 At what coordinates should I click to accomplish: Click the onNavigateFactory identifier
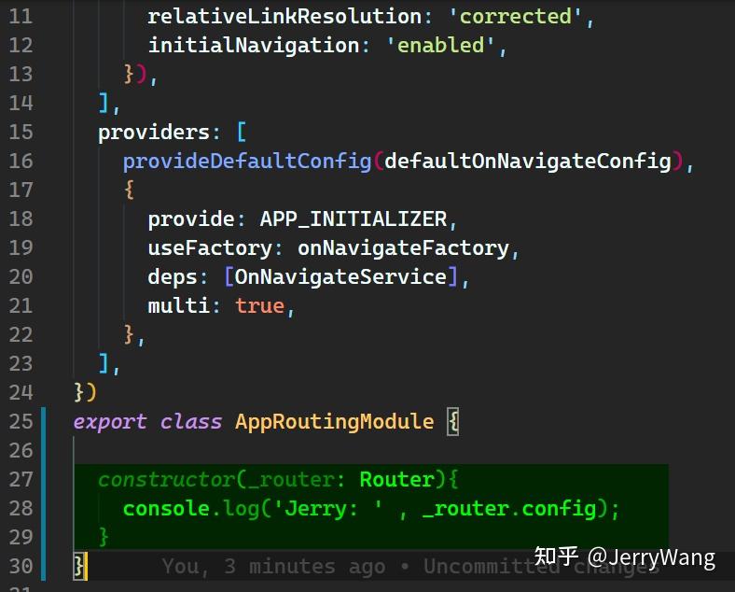pyautogui.click(x=403, y=248)
